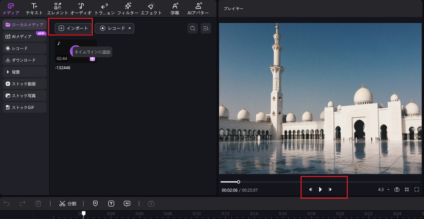Open ストック動画 in the sidebar
Screen dimensions: 424x219
[25, 84]
